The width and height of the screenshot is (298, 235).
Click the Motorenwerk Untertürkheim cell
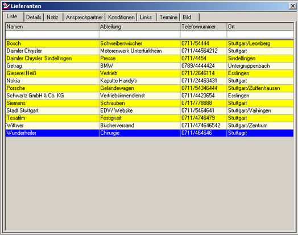(139, 51)
